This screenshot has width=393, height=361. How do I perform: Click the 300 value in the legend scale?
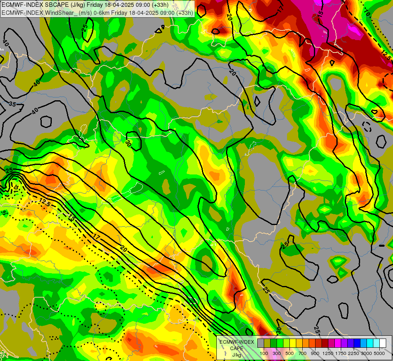[x=277, y=353]
